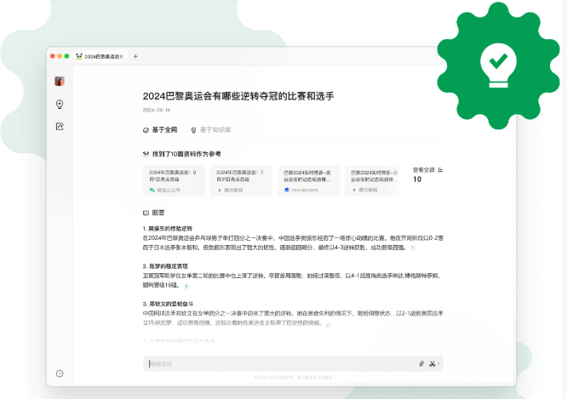Click citation marker 2 after 陈梦 paragraph

pos(186,286)
